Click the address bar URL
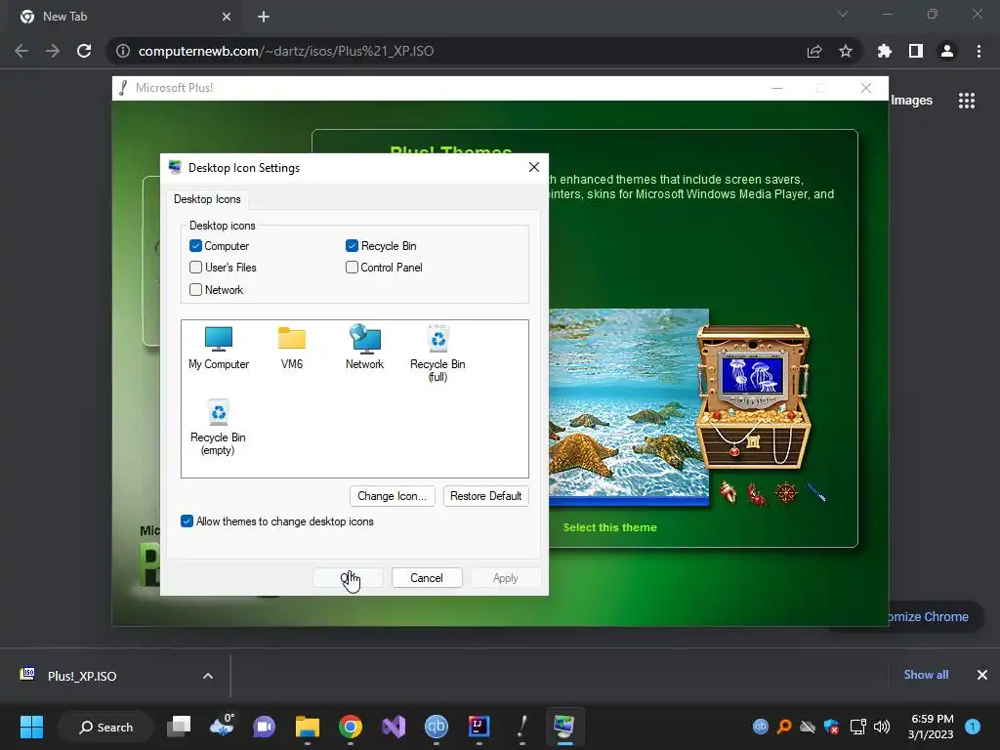1000x750 pixels. 286,51
